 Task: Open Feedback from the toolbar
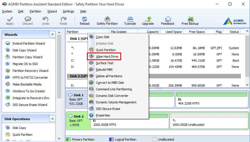point(168,21)
